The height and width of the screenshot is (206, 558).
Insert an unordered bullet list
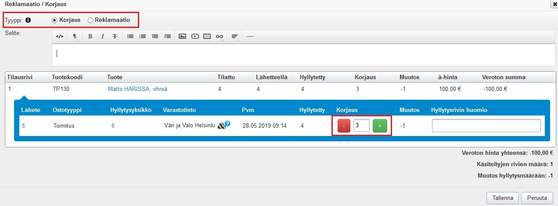[x=130, y=36]
